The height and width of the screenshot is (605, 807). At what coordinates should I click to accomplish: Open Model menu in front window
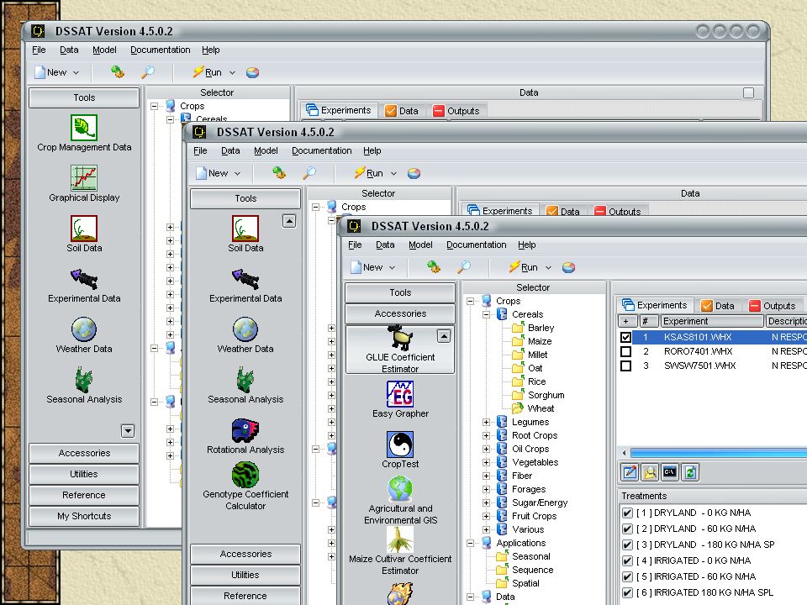point(420,245)
